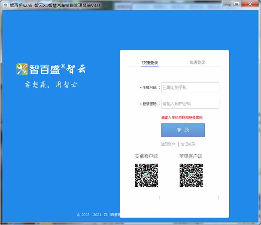Switch to the 普通登录 tab

(x=197, y=62)
